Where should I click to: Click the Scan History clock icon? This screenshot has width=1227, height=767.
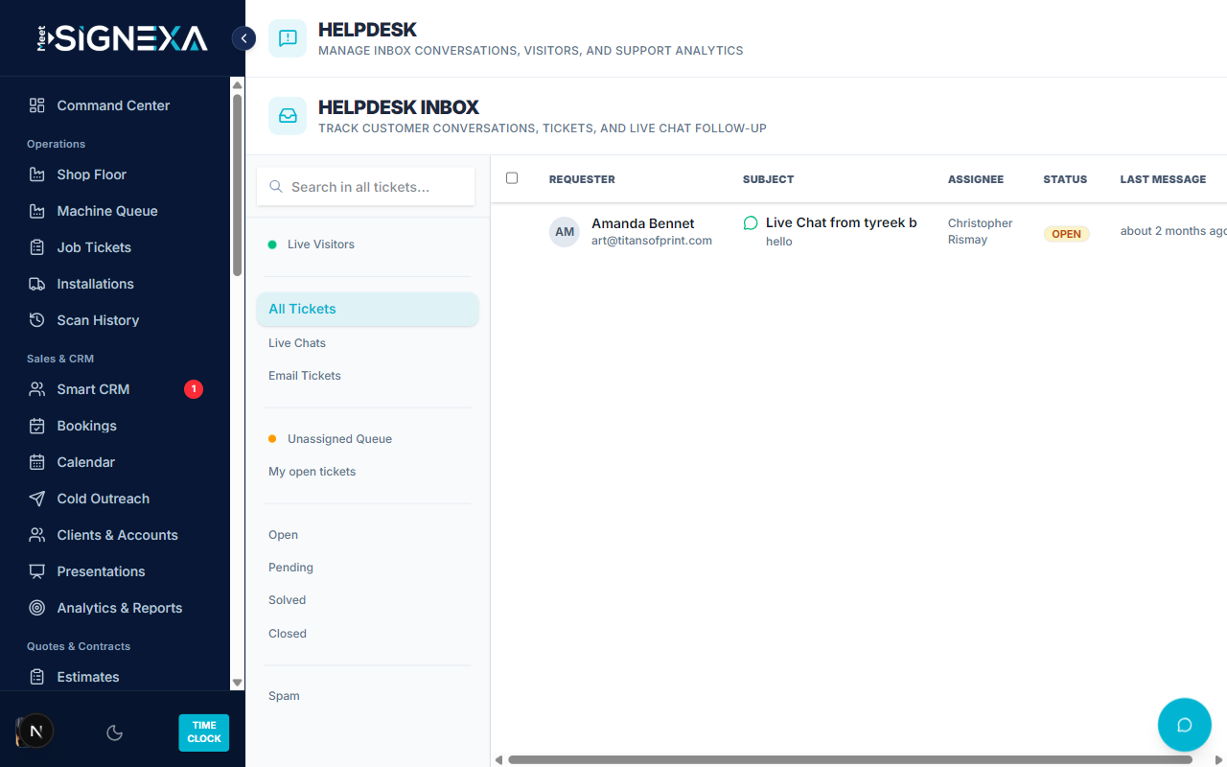(x=36, y=320)
